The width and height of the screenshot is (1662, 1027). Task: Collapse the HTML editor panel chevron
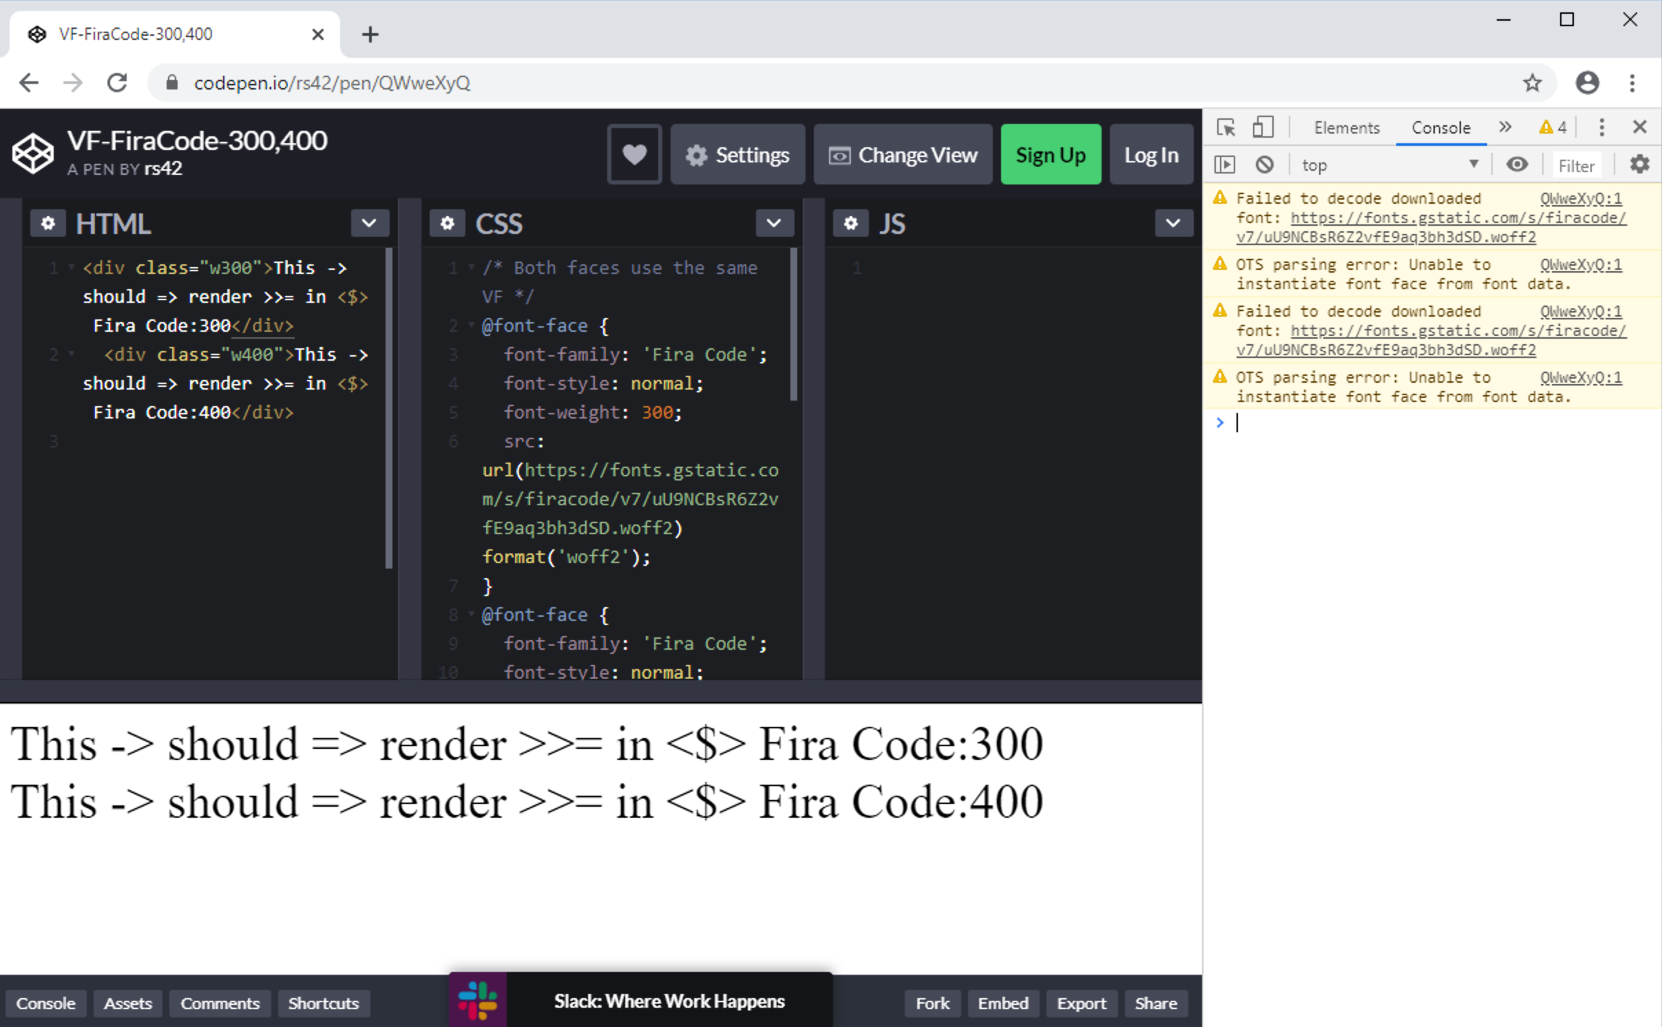point(369,223)
